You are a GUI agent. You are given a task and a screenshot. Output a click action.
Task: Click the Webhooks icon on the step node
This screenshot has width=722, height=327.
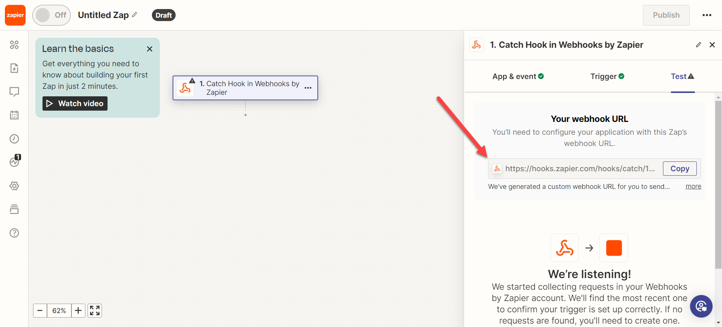click(185, 88)
